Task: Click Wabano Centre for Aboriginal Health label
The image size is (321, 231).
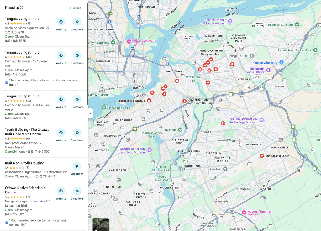Action: tap(211, 52)
